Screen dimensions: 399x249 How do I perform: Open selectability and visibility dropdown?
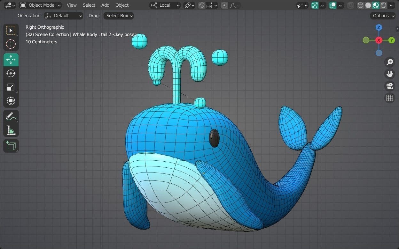(x=302, y=5)
